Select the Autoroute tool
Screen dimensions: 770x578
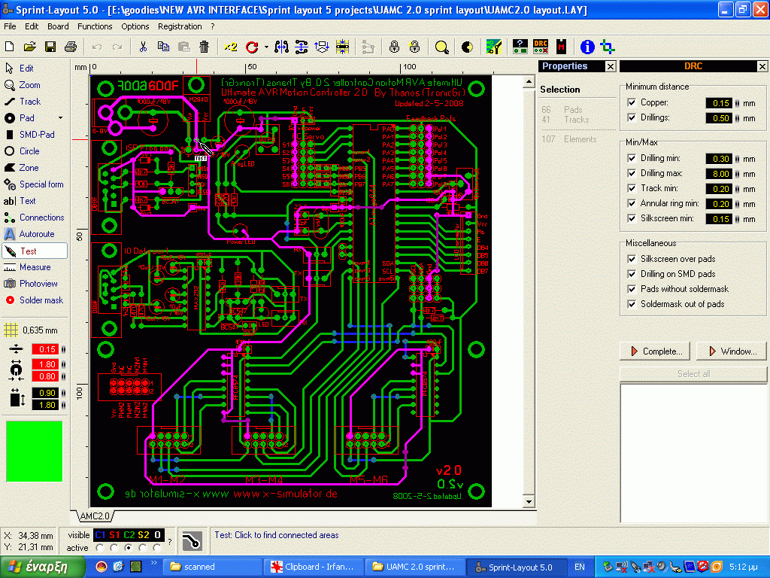[35, 234]
